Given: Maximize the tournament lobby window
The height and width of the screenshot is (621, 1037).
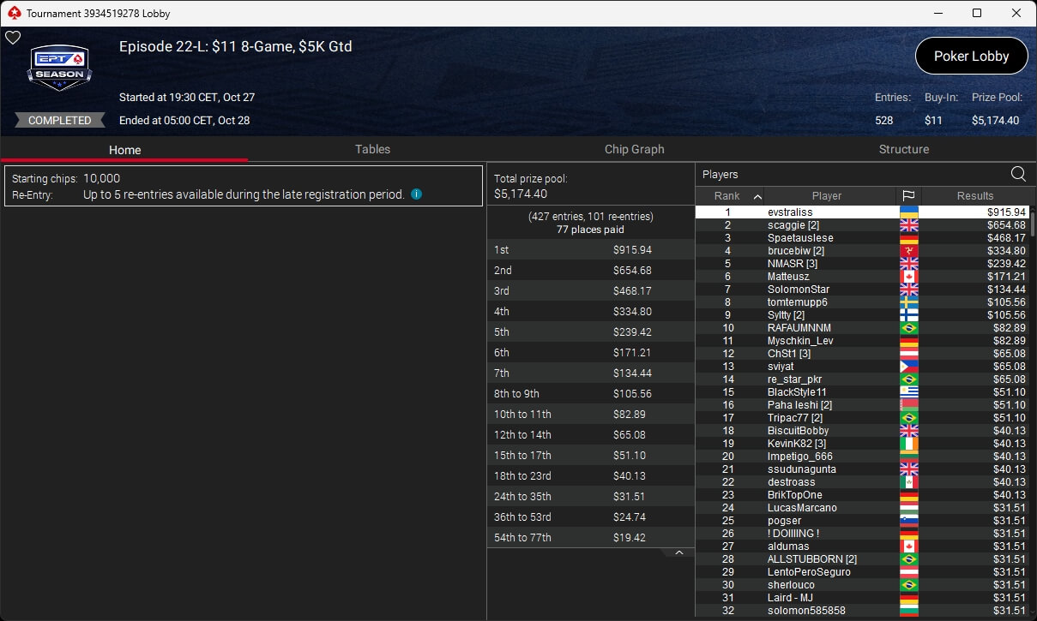Looking at the screenshot, I should click(x=976, y=13).
